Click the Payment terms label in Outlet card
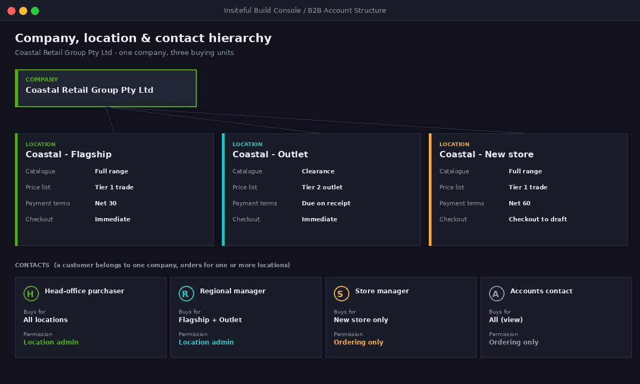The image size is (640, 384). point(254,203)
